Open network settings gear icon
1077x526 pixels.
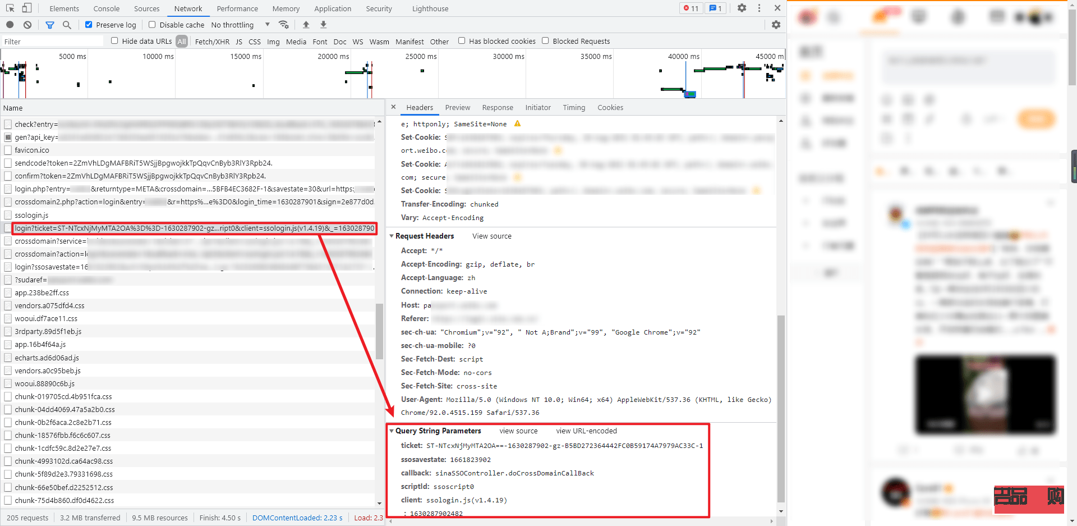[776, 25]
